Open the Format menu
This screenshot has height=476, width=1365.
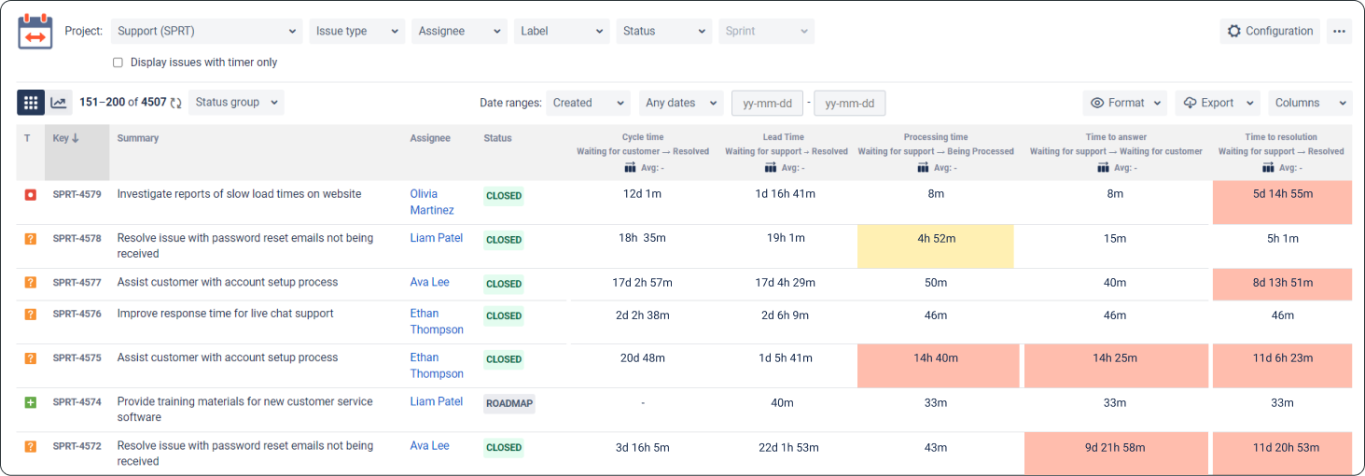(x=1125, y=103)
